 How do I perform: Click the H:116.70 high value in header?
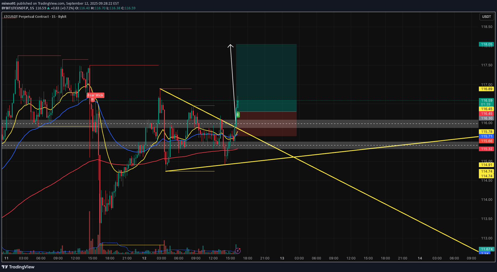click(98, 8)
